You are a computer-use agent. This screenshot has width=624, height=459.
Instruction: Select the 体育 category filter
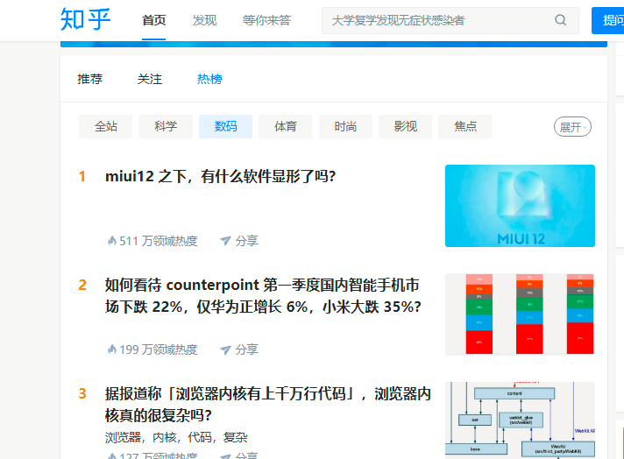pos(286,126)
